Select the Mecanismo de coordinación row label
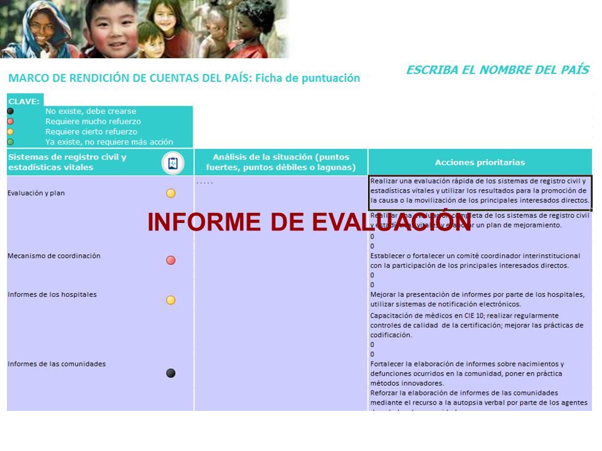602x451 pixels. (x=54, y=256)
